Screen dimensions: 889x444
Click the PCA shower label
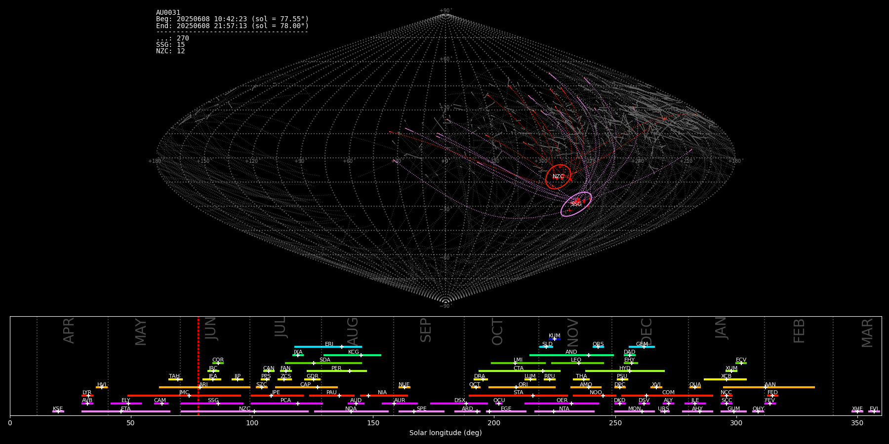(285, 401)
